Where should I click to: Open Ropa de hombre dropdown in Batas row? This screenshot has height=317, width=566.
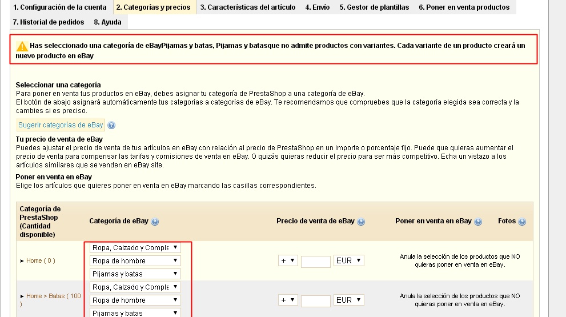[x=135, y=300]
